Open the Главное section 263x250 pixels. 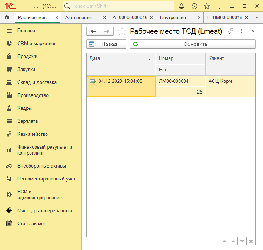coord(26,30)
